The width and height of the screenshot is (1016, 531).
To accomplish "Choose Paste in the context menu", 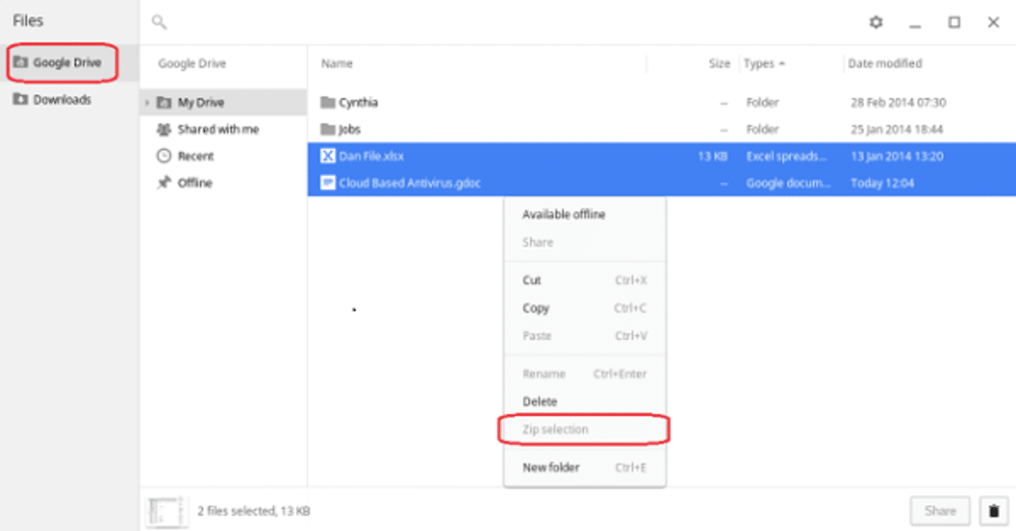I will coord(585,336).
